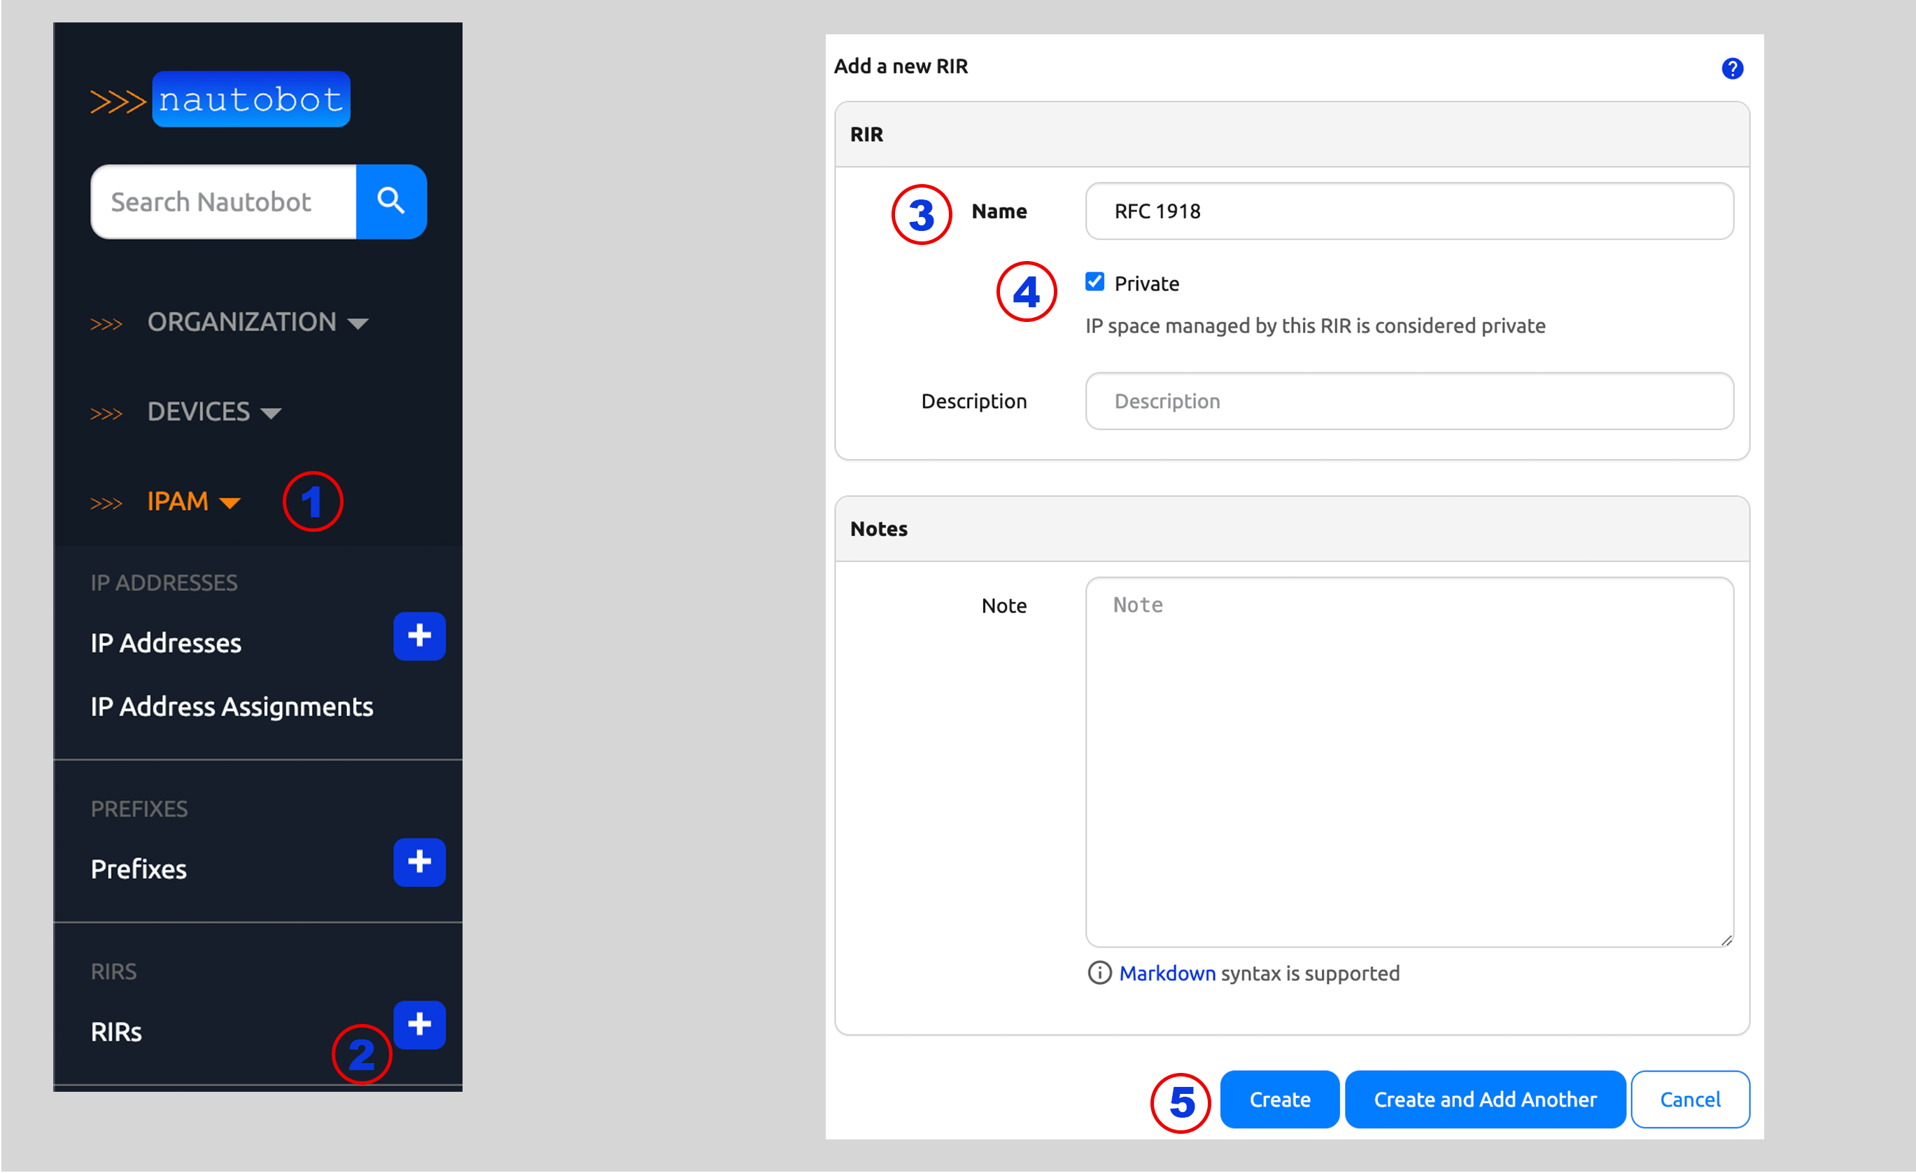Click the info icon beside Markdown

(x=1099, y=973)
